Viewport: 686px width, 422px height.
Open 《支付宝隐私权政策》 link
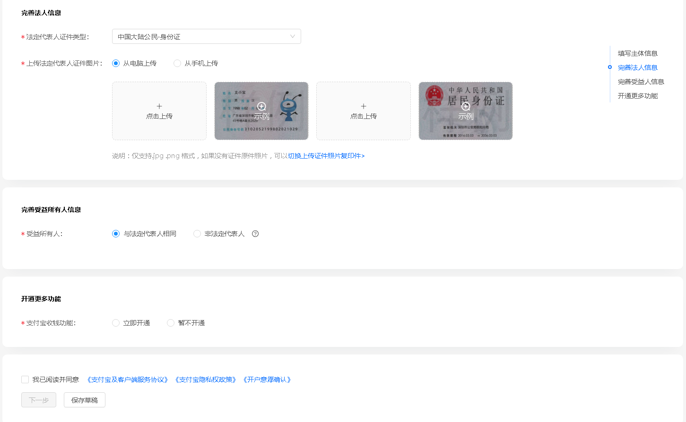206,380
